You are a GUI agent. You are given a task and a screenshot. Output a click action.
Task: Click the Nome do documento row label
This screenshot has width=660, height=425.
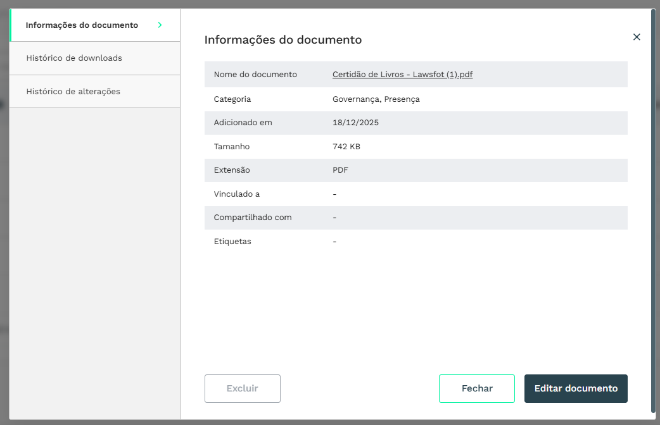(255, 75)
